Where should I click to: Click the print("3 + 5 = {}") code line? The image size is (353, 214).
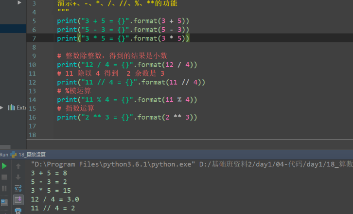(x=123, y=21)
